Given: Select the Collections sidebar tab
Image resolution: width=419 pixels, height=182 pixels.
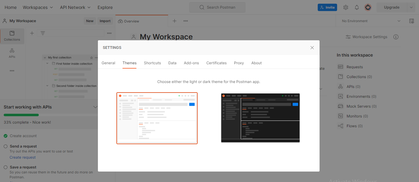Looking at the screenshot, I should point(12,36).
